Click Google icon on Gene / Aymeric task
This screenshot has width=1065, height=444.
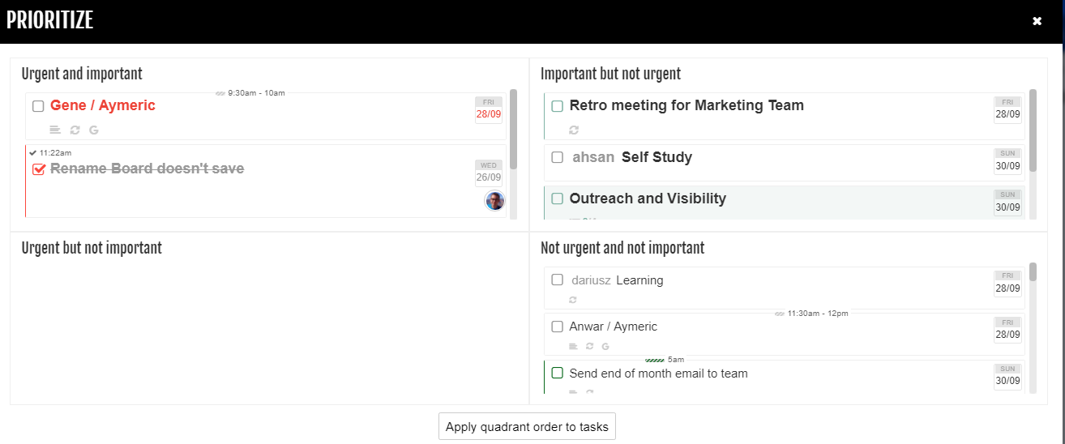[94, 130]
